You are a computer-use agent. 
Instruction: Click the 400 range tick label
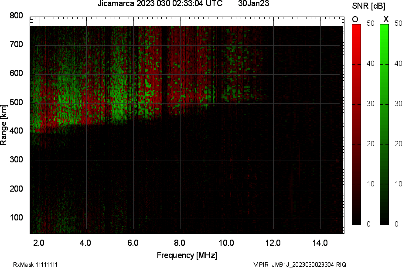pos(16,131)
